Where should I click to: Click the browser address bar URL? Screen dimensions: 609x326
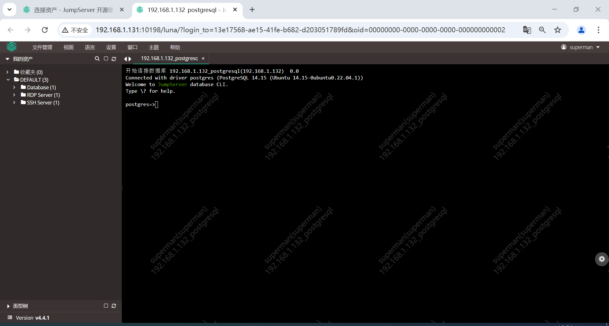coord(300,30)
